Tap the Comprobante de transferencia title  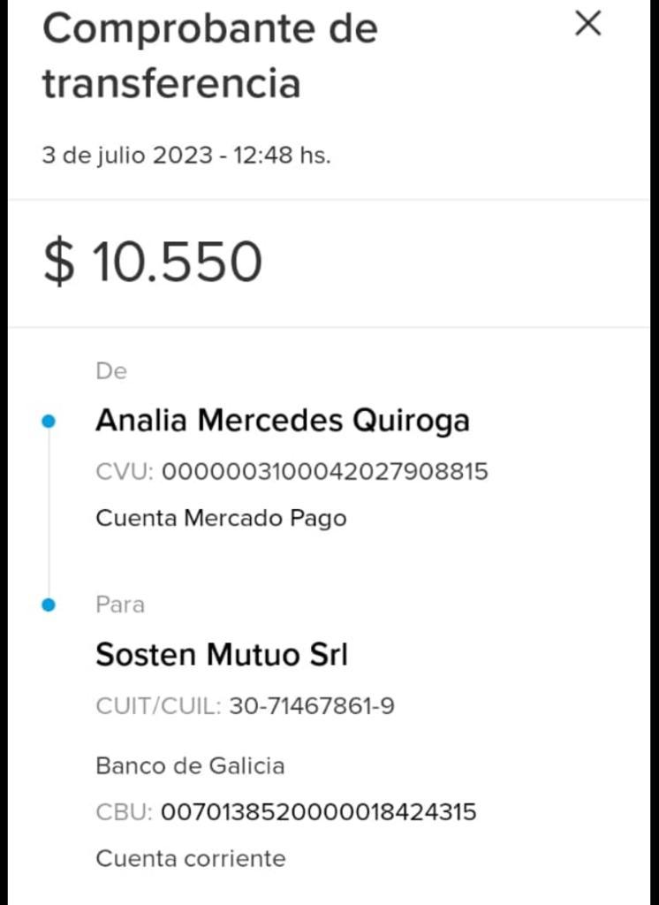click(x=209, y=56)
